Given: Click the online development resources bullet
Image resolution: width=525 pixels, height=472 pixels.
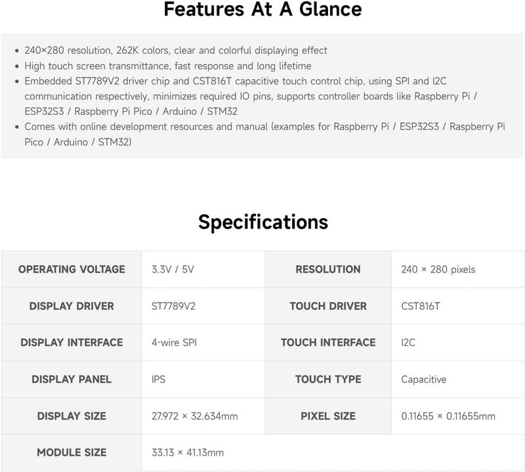Looking at the screenshot, I should coord(262,134).
